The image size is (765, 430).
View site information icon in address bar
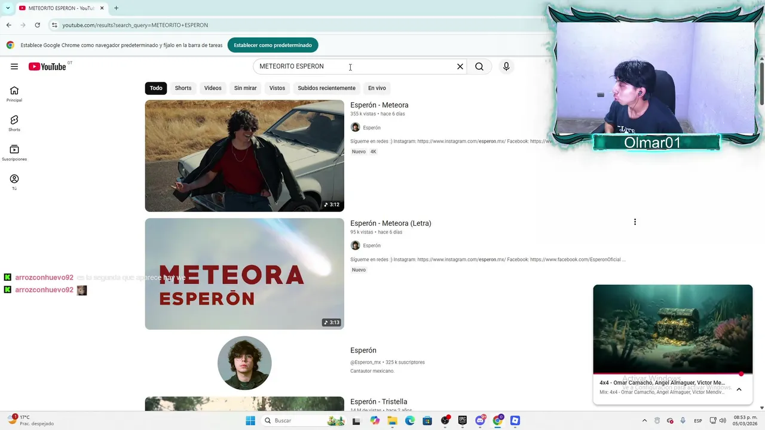coord(54,25)
